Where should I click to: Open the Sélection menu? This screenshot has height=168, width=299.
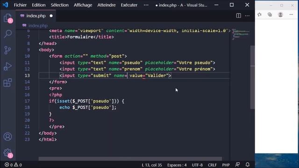[59, 5]
